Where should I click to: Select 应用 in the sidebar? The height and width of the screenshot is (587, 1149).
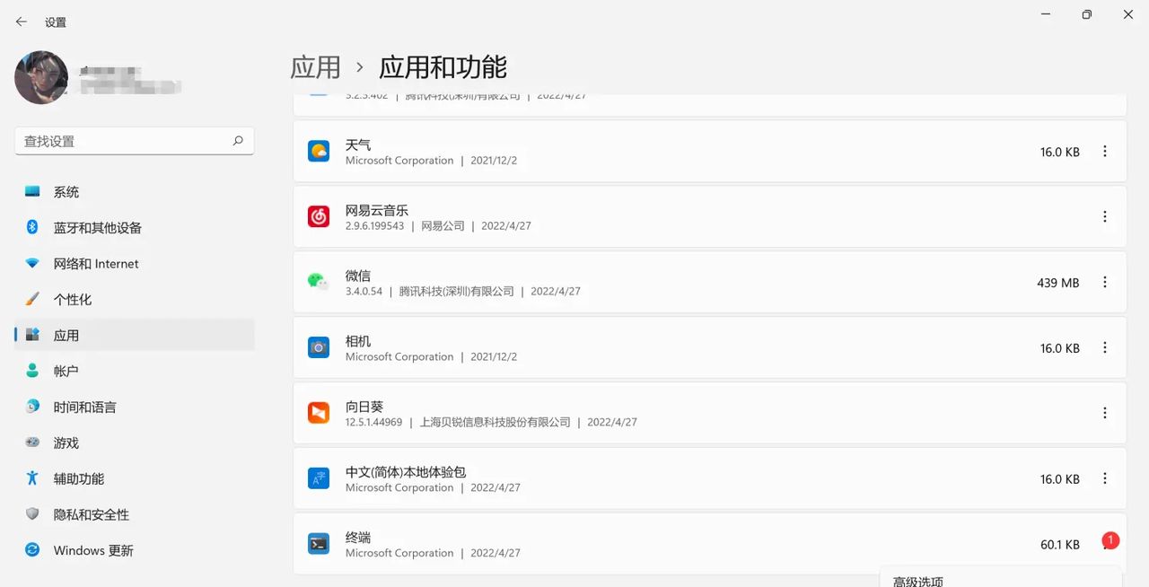135,336
